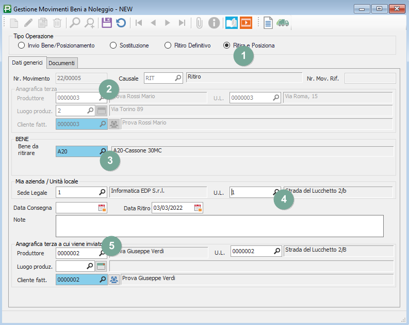Click the customer people icon beside lower Cliente fatt.
The image size is (409, 325).
tap(114, 280)
